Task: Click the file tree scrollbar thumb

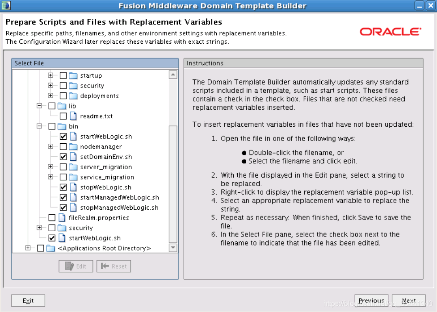Action: pyautogui.click(x=173, y=184)
